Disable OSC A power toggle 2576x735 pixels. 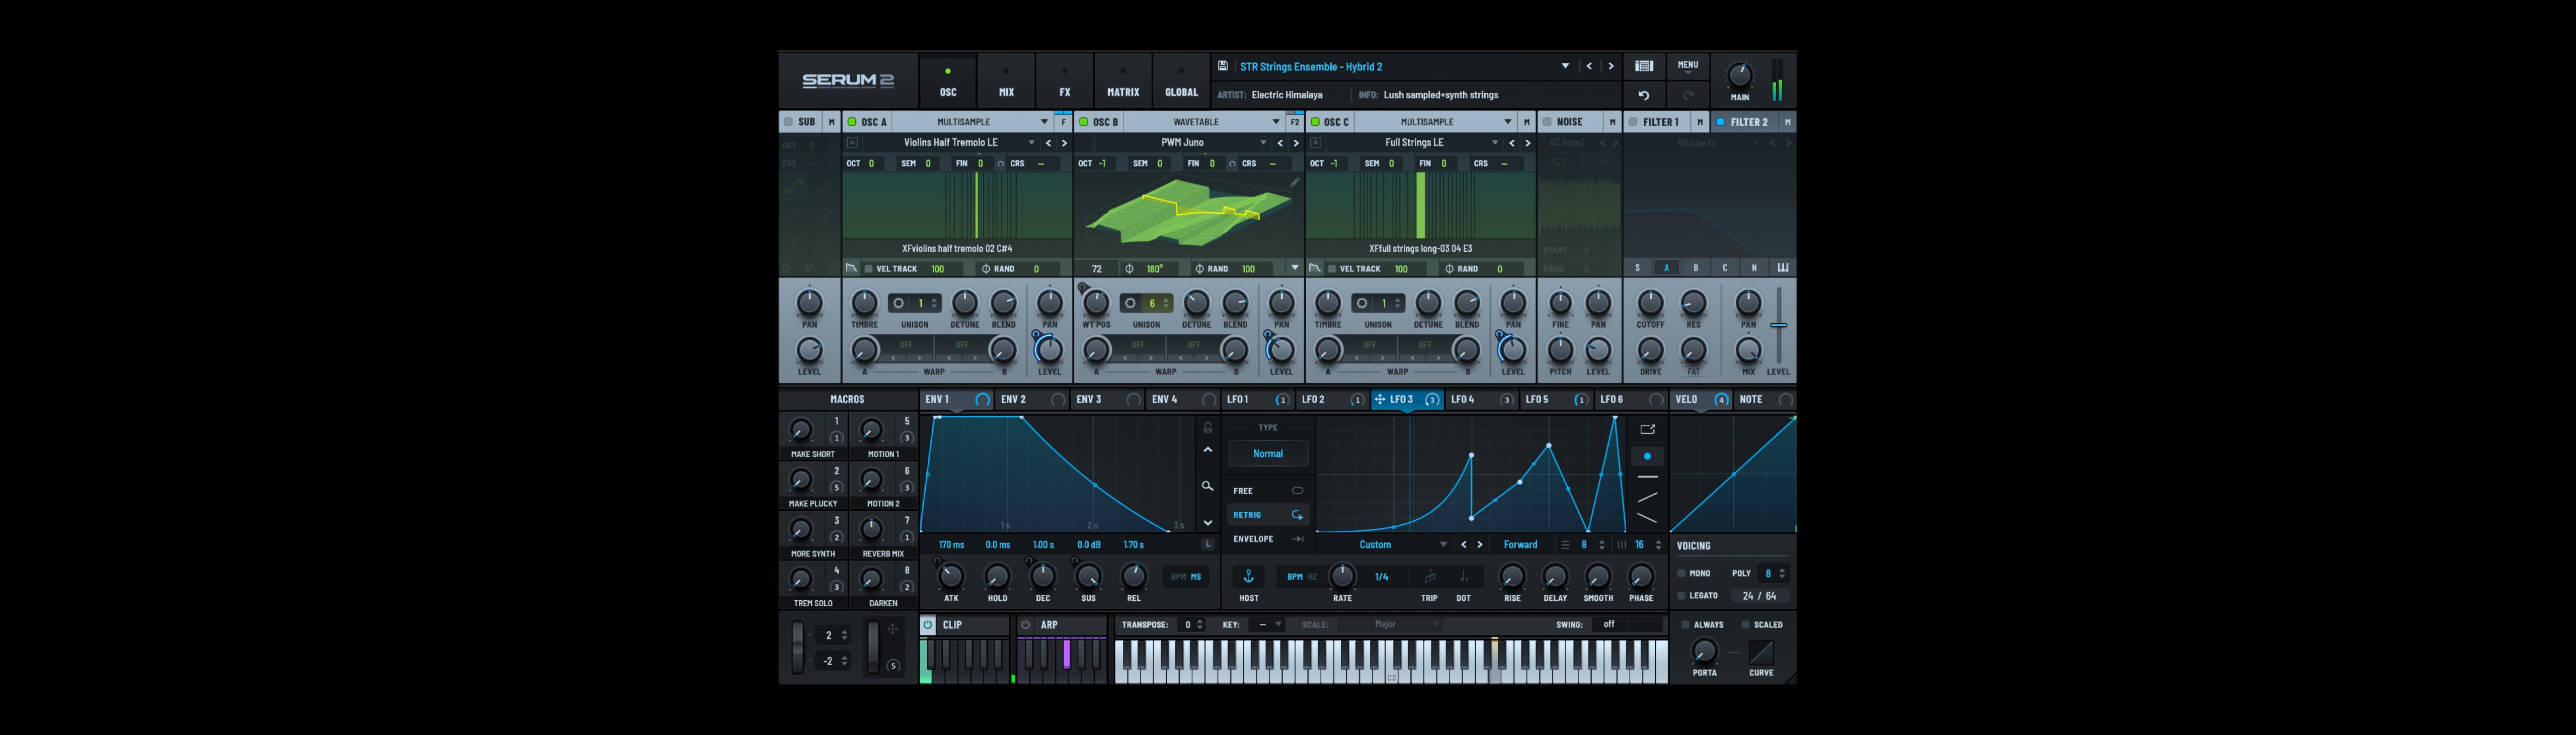point(852,122)
